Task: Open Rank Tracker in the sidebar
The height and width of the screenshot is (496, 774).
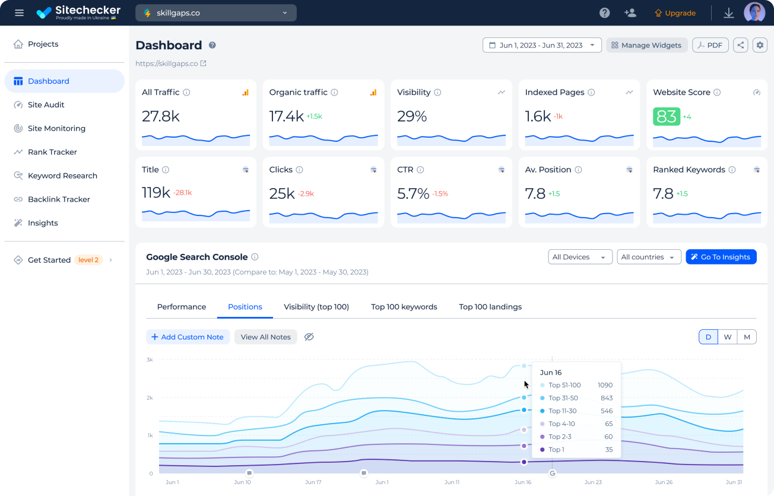Action: (x=64, y=152)
